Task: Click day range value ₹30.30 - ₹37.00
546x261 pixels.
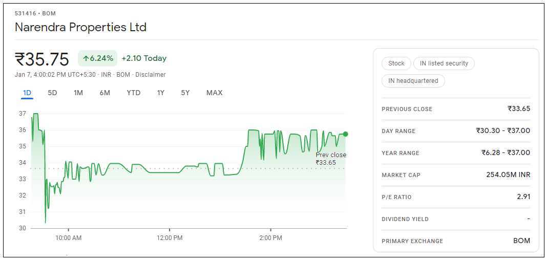Action: coord(503,131)
